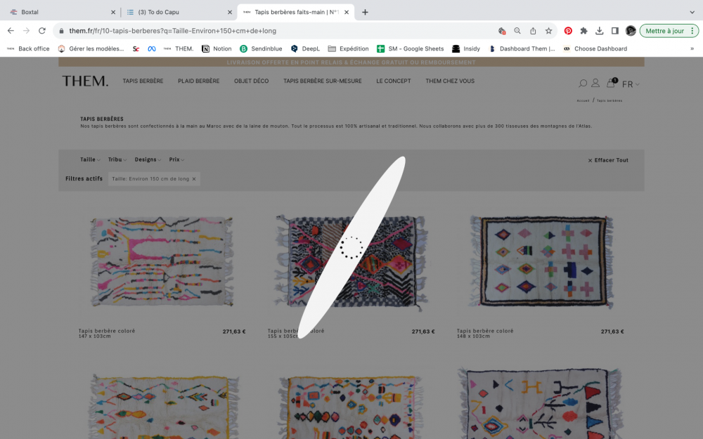Image resolution: width=703 pixels, height=439 pixels.
Task: Open the PLAID BERBÈRE menu
Action: (199, 81)
